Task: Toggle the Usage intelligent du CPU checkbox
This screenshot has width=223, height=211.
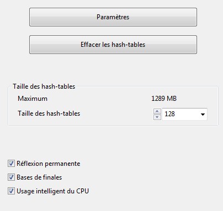Action: 11,191
